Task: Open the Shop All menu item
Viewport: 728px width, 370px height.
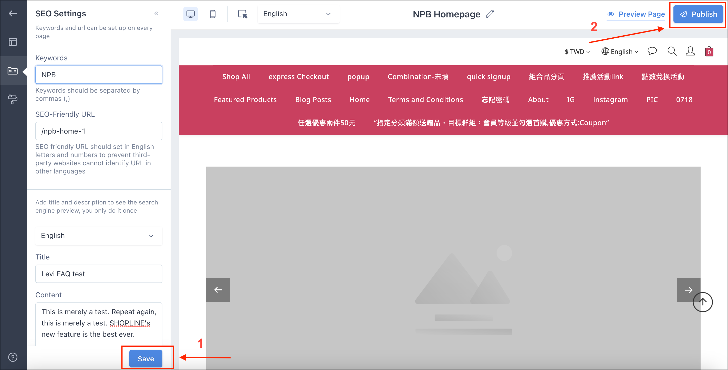Action: click(x=236, y=77)
